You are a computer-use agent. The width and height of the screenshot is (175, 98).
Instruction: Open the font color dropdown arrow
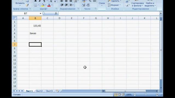coord(52,5)
